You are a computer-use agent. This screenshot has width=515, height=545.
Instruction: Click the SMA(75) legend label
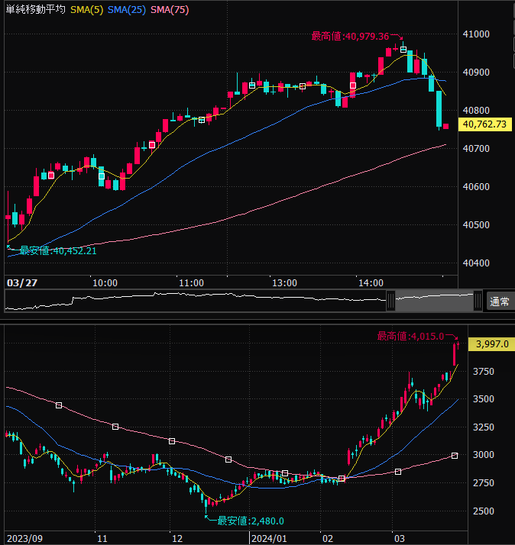(170, 10)
